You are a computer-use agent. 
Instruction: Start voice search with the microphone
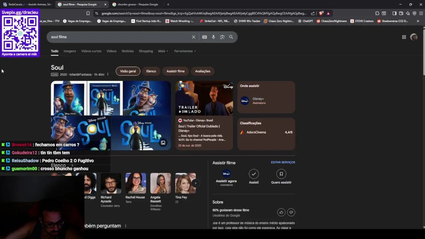[213, 37]
